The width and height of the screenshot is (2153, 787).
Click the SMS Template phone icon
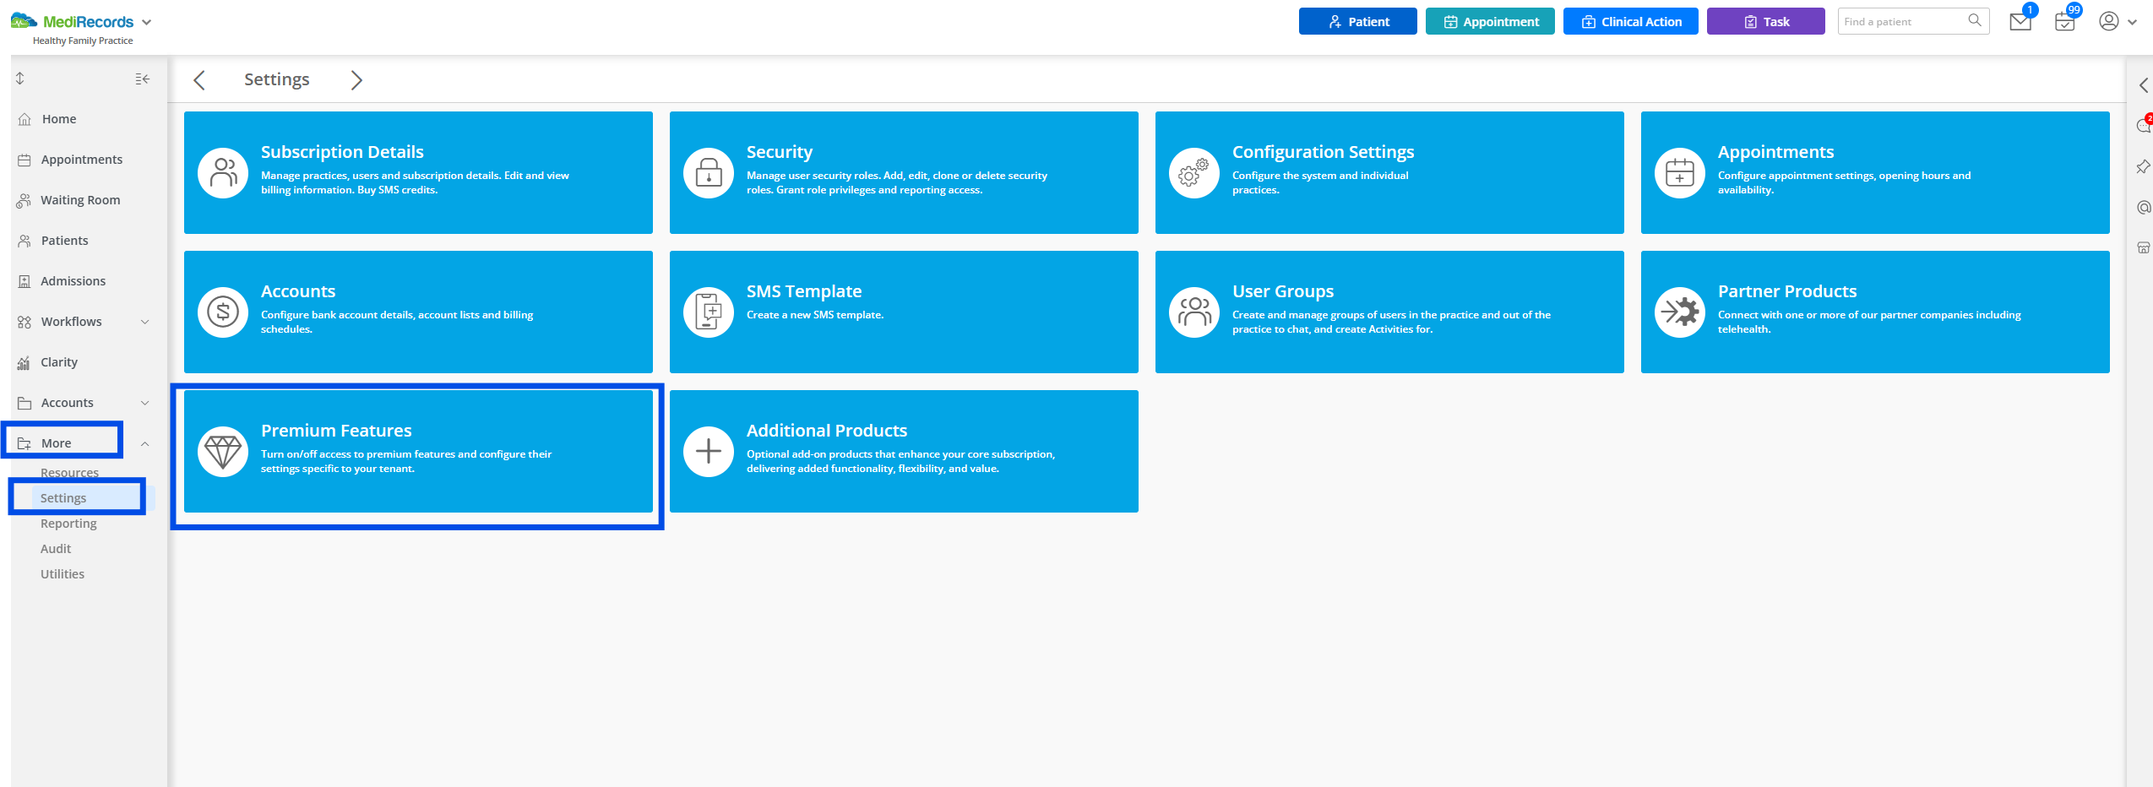click(708, 312)
